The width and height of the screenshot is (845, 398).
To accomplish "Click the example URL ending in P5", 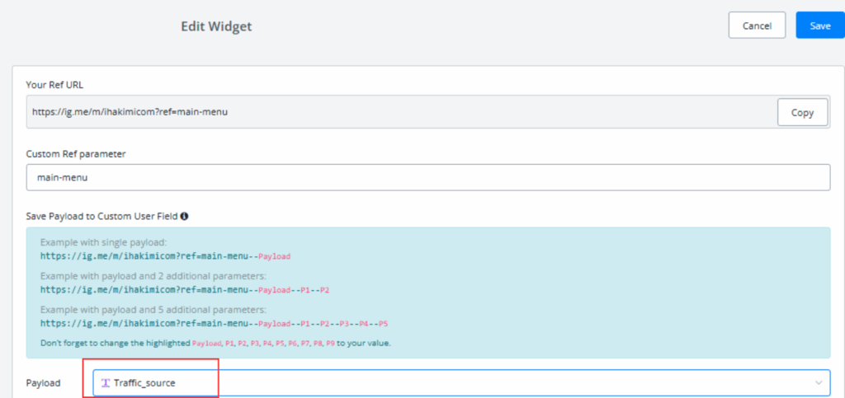I will pos(214,324).
